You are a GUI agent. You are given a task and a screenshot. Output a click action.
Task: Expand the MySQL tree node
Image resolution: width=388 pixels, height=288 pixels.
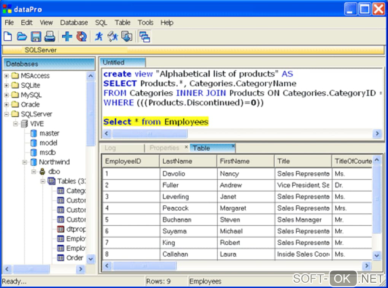point(6,95)
